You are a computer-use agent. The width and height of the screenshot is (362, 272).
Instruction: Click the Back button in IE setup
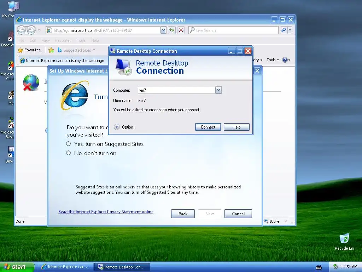(x=183, y=214)
